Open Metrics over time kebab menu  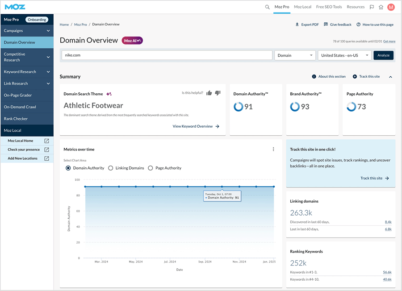(273, 149)
